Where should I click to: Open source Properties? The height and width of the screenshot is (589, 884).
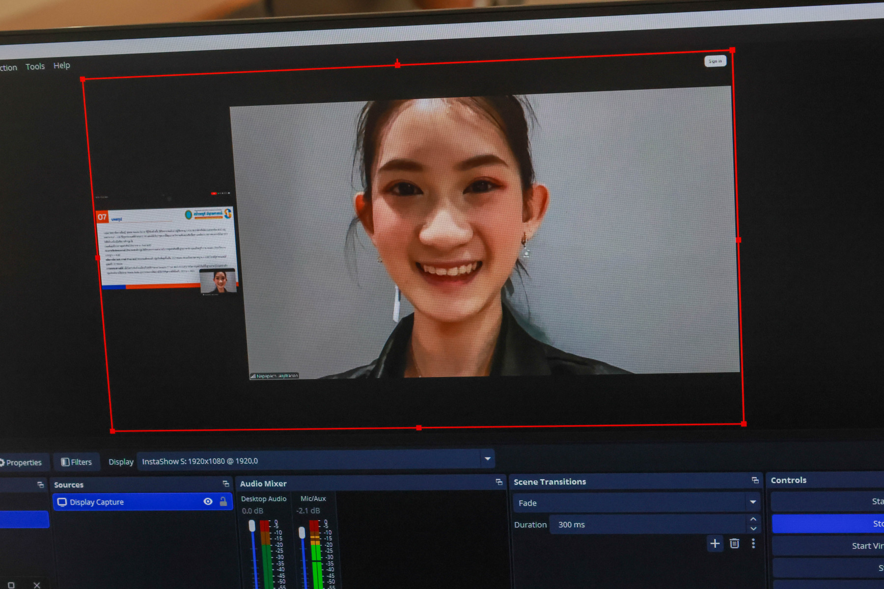[x=22, y=462]
